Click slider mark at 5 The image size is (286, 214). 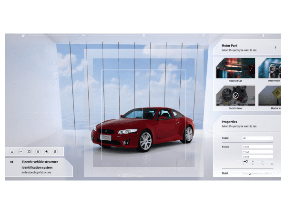(x=253, y=161)
